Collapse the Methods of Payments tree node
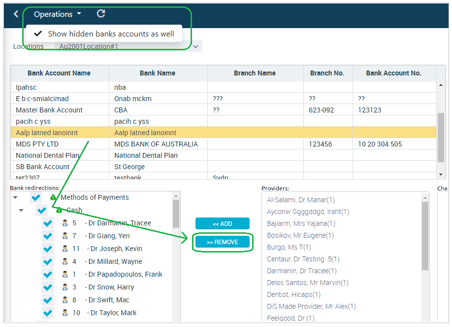This screenshot has width=452, height=327. (x=15, y=198)
